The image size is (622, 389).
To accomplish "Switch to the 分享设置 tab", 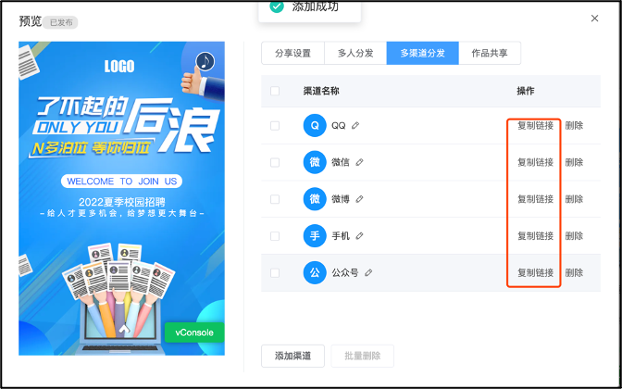I will pos(292,53).
